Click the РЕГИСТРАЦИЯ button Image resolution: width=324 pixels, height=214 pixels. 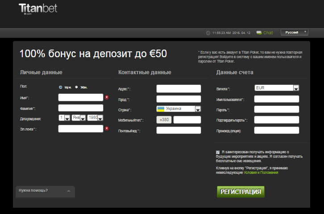pos(241,192)
